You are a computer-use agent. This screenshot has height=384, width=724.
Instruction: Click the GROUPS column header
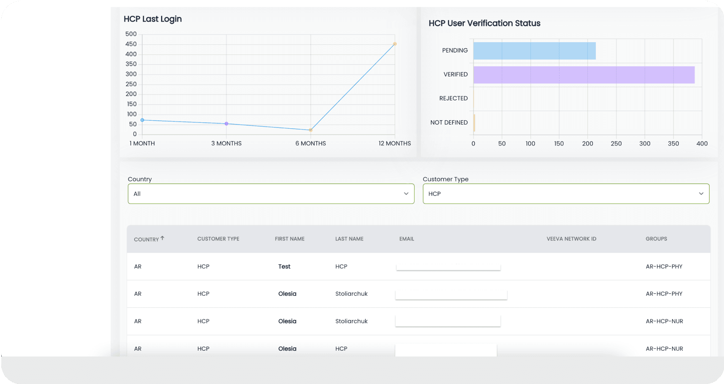[x=656, y=239]
